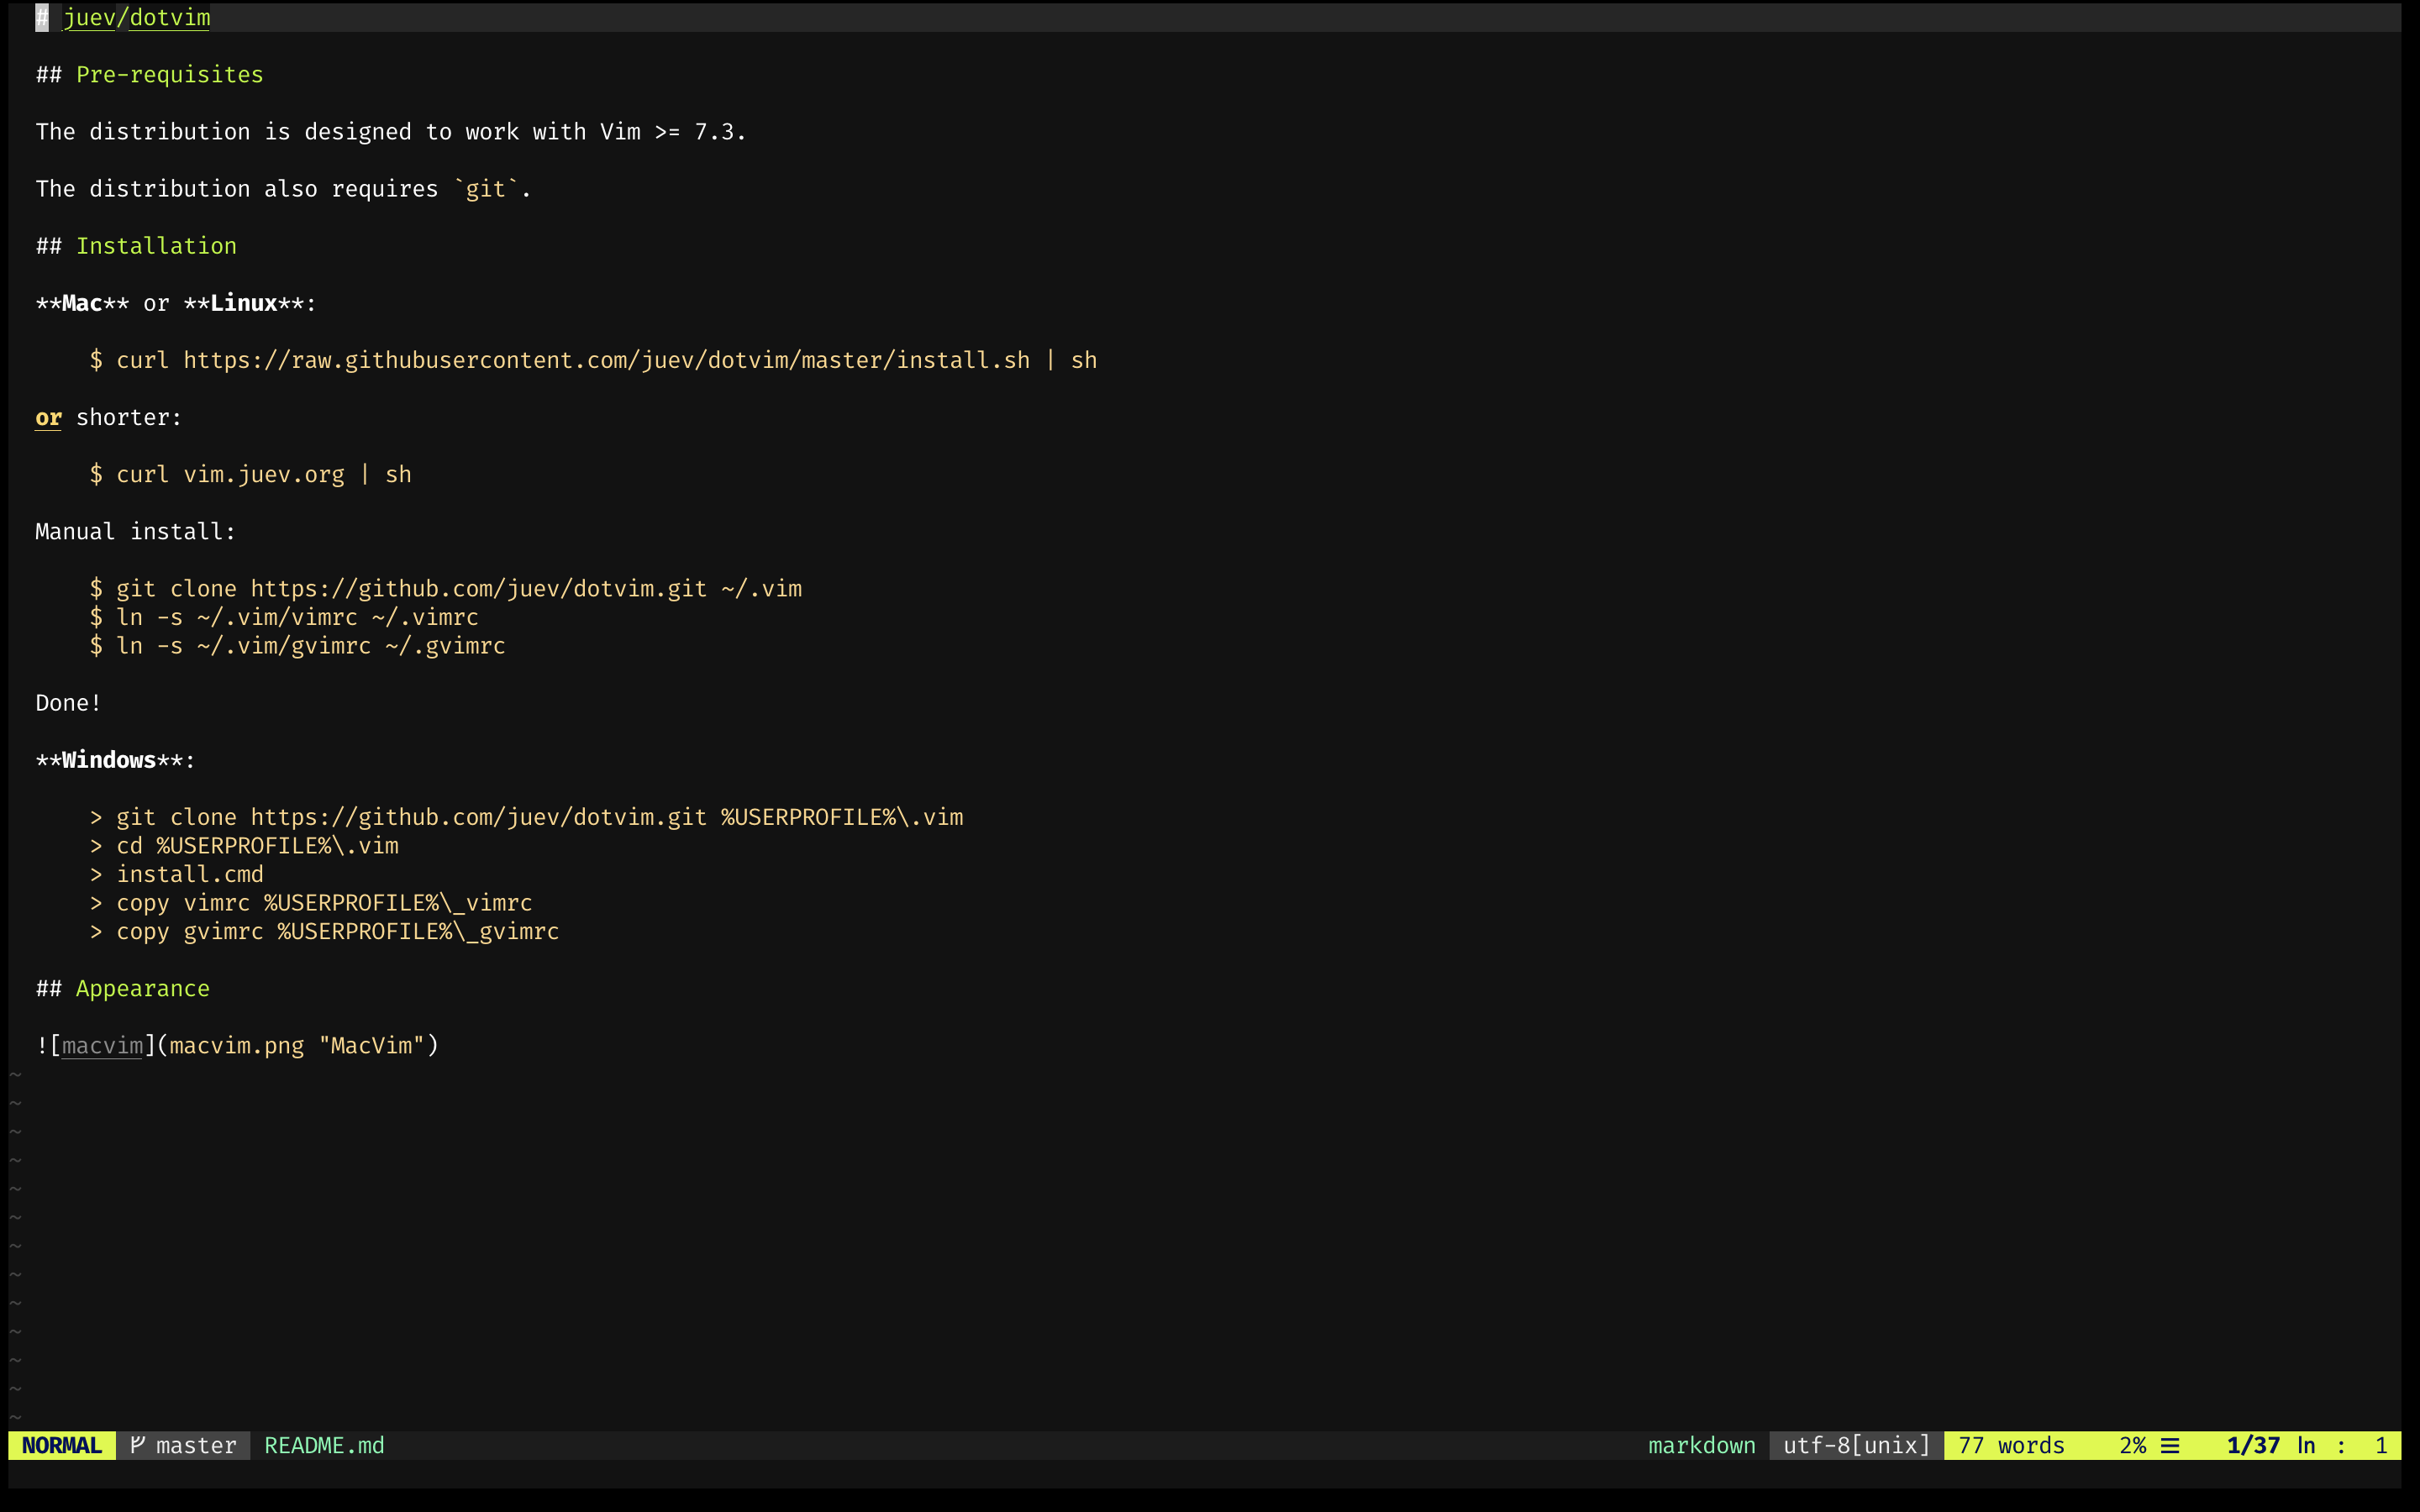The width and height of the screenshot is (2420, 1512).
Task: Click the raw.githubusercontent.com install.sh URL
Action: coord(606,360)
